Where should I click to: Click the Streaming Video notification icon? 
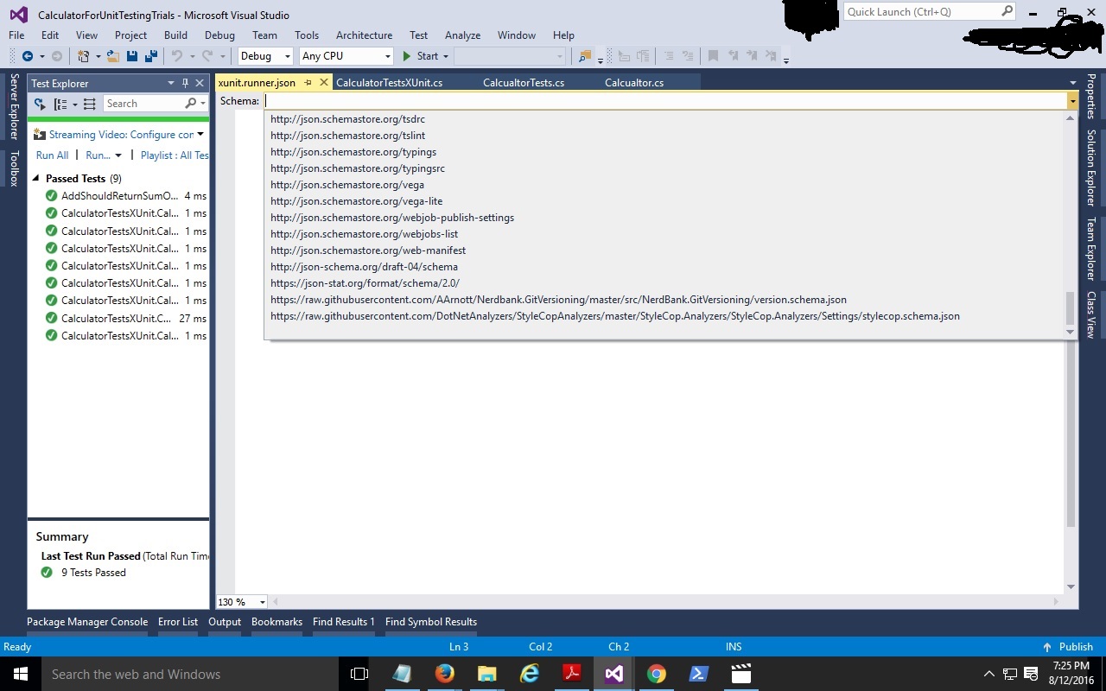pos(40,135)
